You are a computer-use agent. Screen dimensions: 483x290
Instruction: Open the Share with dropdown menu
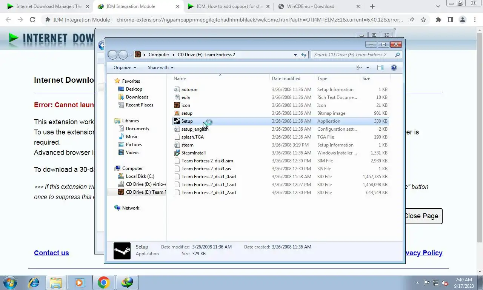click(x=161, y=68)
